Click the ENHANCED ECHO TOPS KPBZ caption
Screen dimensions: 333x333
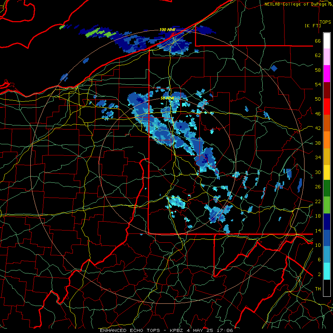pos(166,330)
